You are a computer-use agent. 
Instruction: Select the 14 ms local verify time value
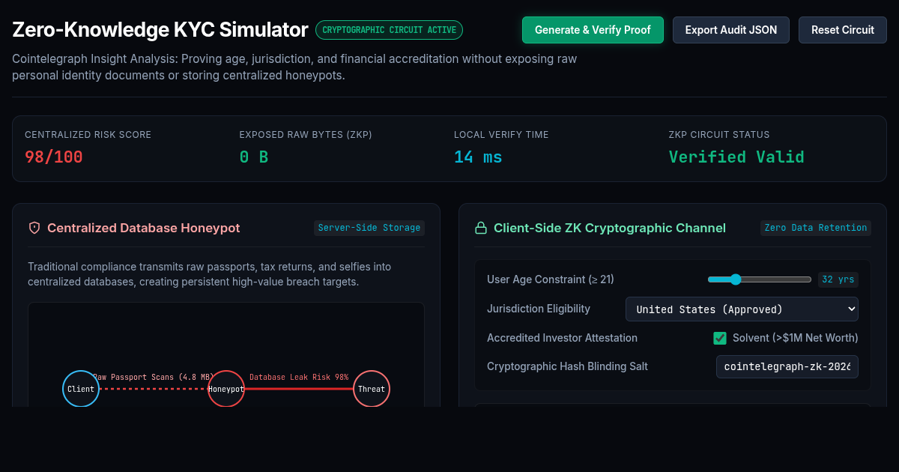point(478,157)
